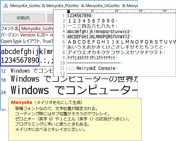The height and width of the screenshot is (141, 176).
Task: Click editor line 8 full-width katakana
Action: [x=115, y=52]
